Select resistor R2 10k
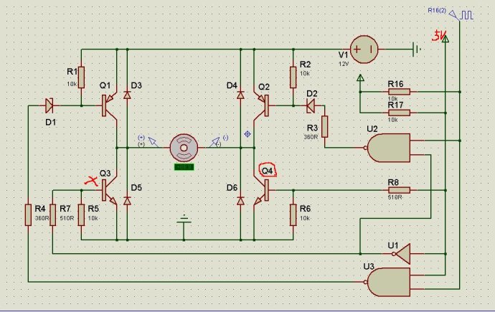The width and height of the screenshot is (495, 312). click(x=293, y=77)
